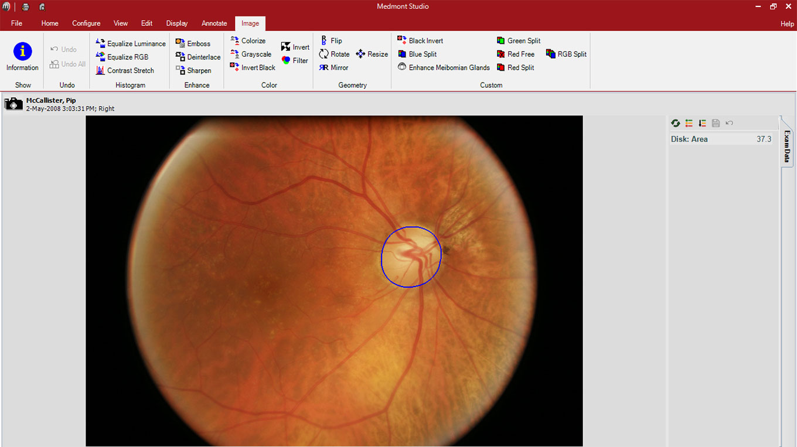Apply the Emboss enhancement
Image resolution: width=797 pixels, height=447 pixels.
tap(193, 43)
